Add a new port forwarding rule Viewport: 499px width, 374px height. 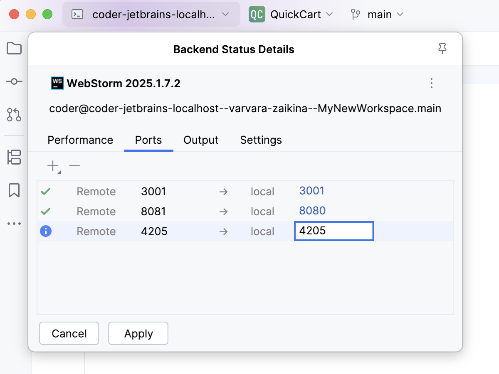point(53,167)
